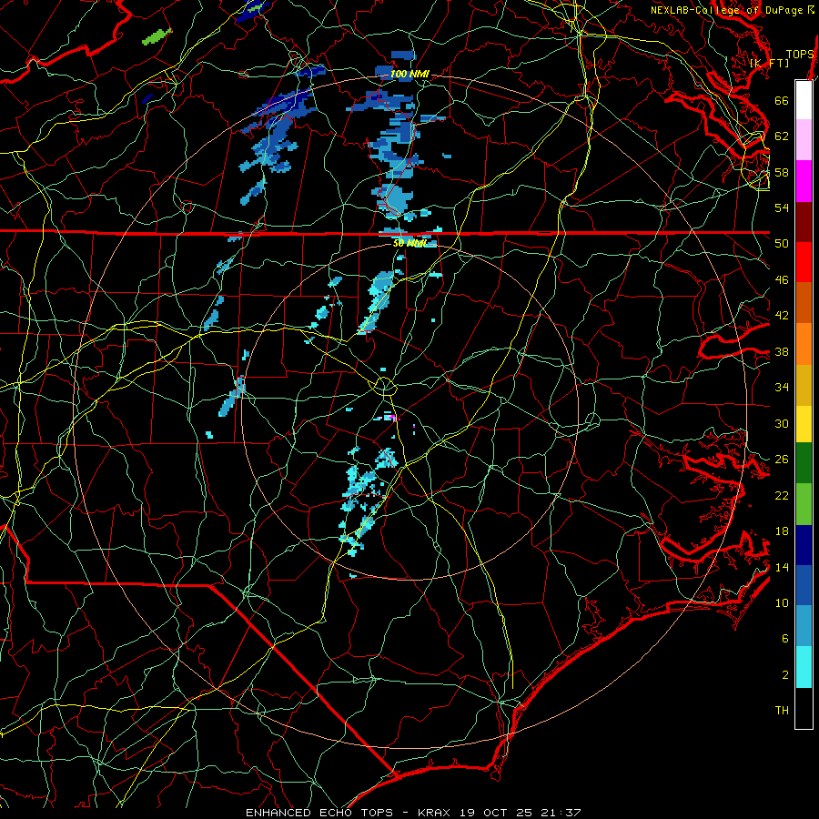819x819 pixels.
Task: Choose the dark green legend swatch
Action: 804,463
